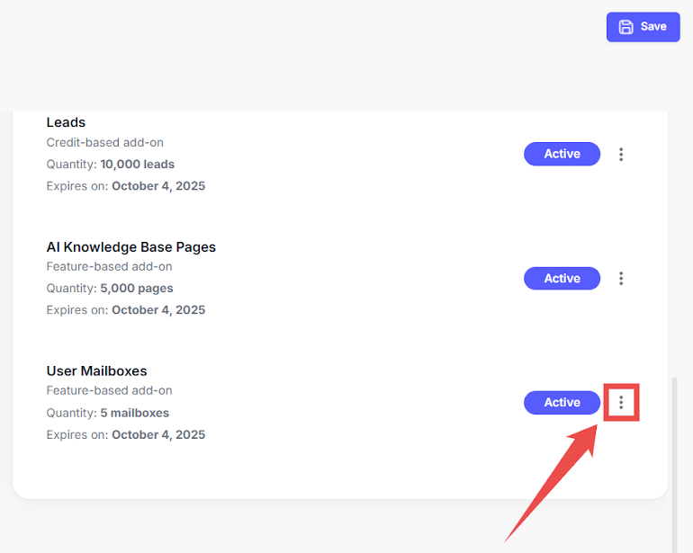Click the Active badge for User Mailboxes
The height and width of the screenshot is (553, 693).
[x=562, y=403]
